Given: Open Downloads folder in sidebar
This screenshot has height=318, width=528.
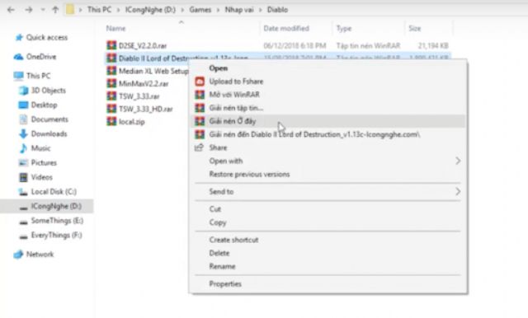Looking at the screenshot, I should [49, 133].
